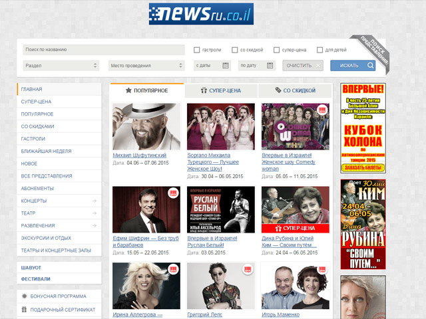Open the Шавуот link
This screenshot has width=426, height=319.
(31, 268)
